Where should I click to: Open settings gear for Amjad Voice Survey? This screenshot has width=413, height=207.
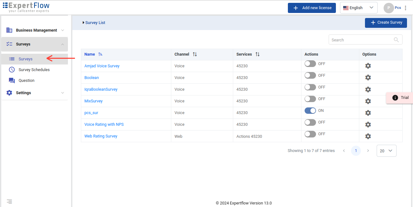[x=368, y=66]
